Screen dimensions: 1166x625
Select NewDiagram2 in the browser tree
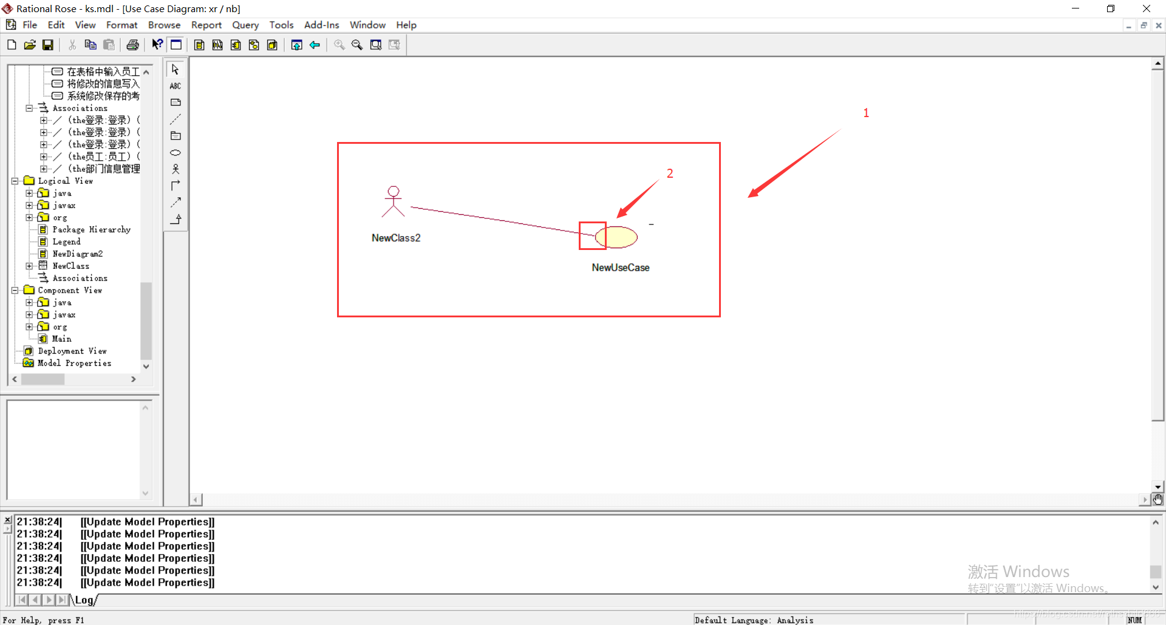point(78,254)
